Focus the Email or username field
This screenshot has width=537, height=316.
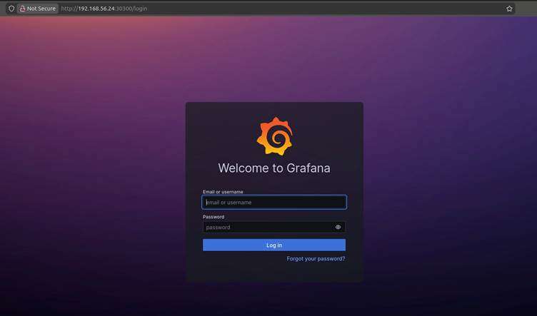coord(274,203)
